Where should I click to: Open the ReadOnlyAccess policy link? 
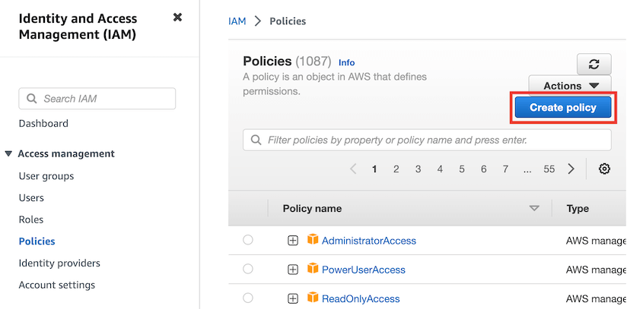point(361,299)
